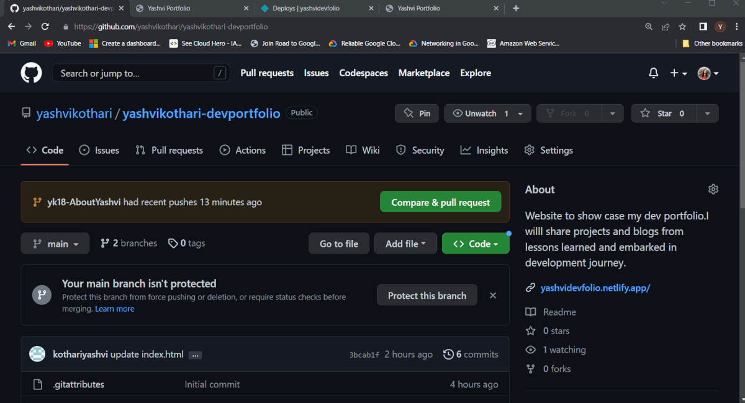Open the About settings gear

click(713, 189)
